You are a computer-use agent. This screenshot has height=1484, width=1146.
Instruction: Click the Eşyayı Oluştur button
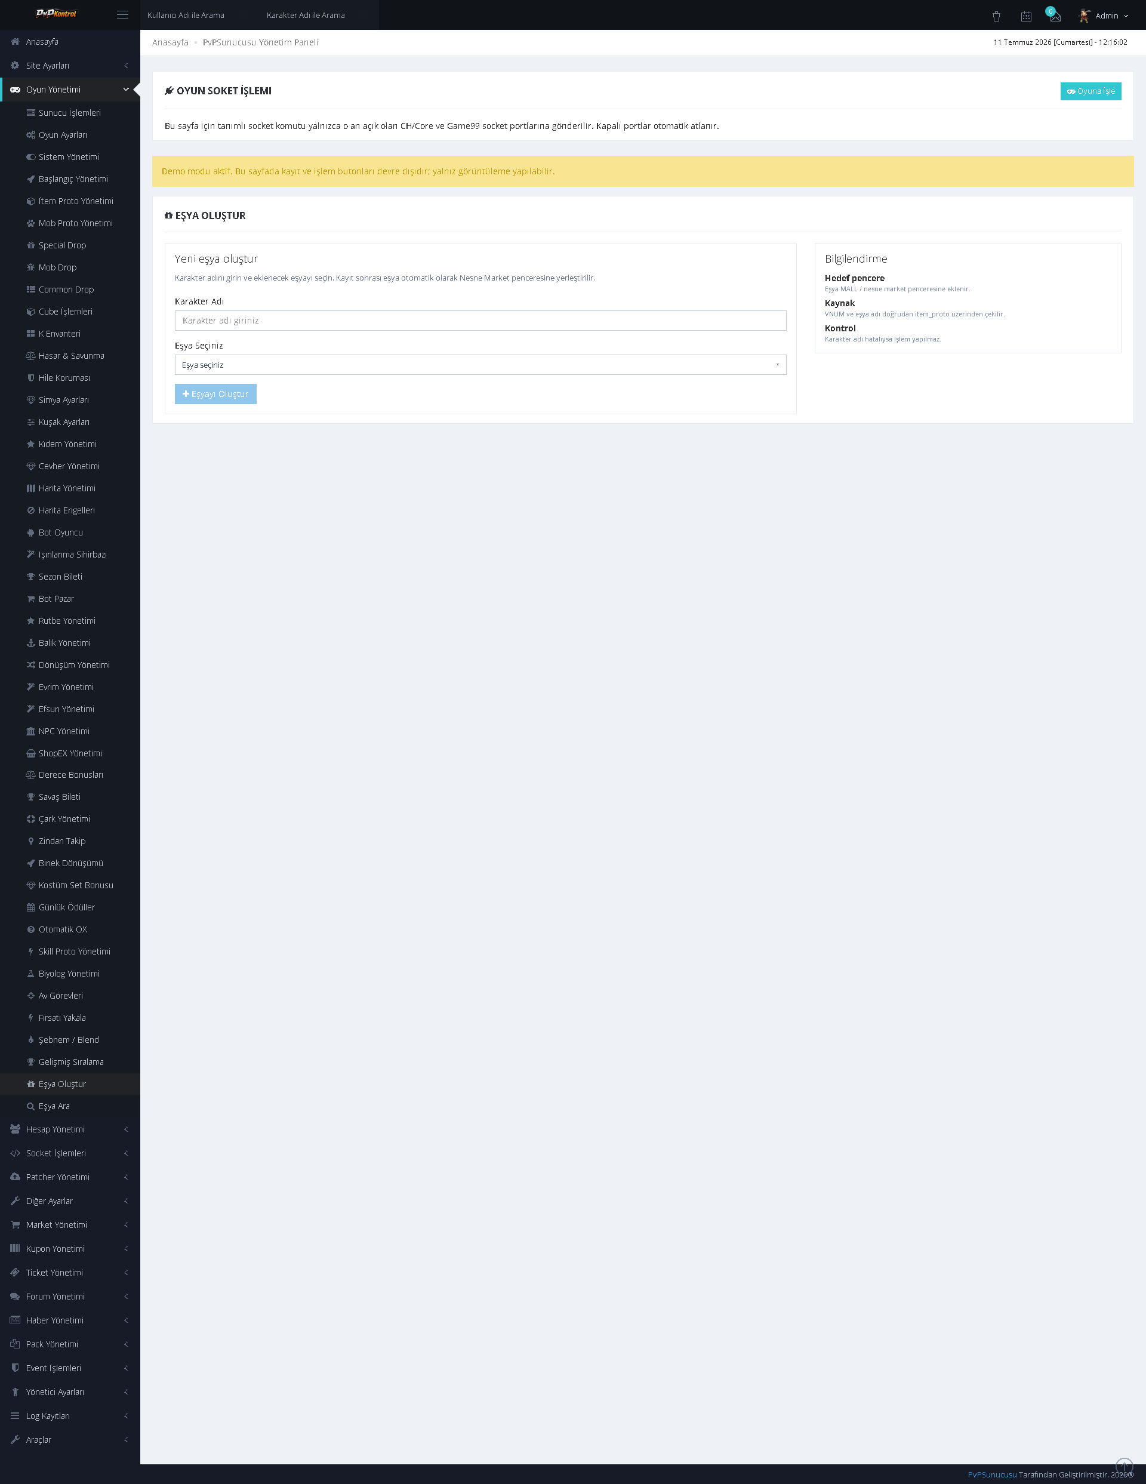click(215, 394)
